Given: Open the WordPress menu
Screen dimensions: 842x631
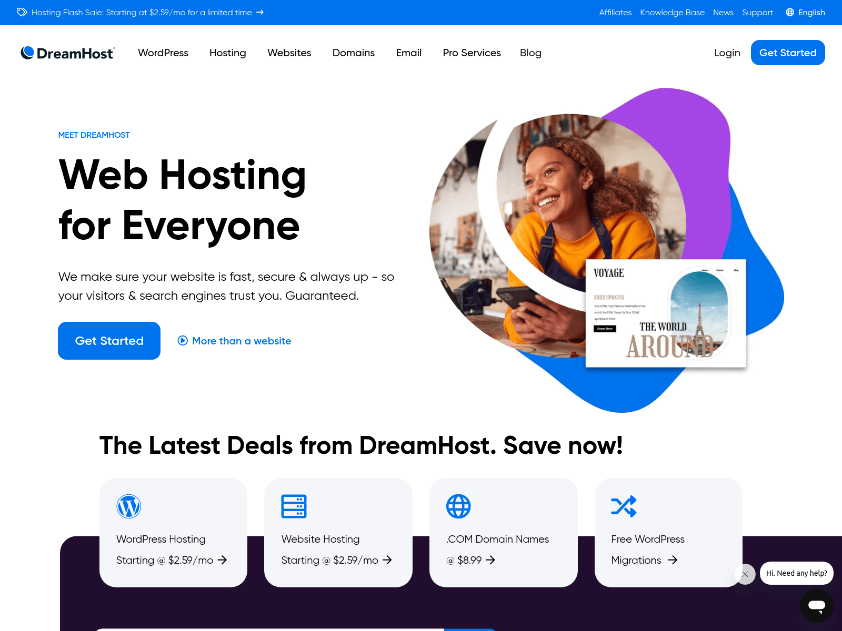Looking at the screenshot, I should tap(163, 53).
